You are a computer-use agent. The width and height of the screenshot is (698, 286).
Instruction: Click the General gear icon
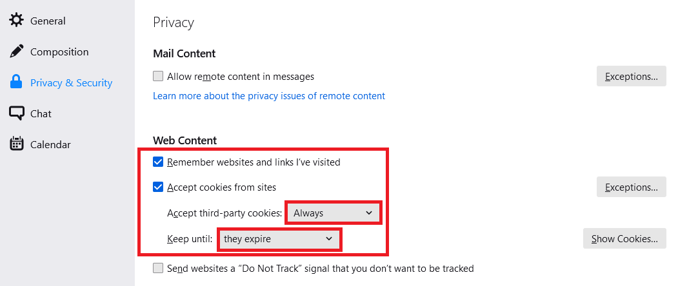[16, 21]
